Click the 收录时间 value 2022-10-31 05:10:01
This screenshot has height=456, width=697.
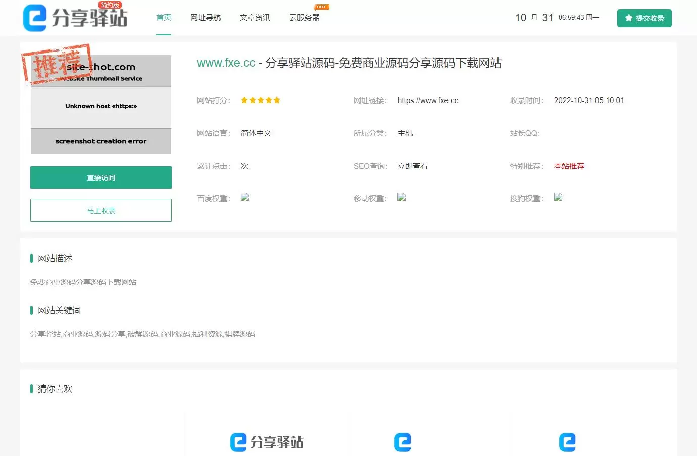[589, 100]
